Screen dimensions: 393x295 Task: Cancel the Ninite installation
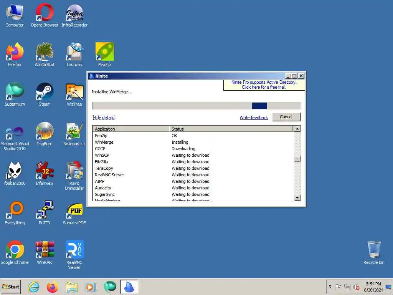coord(286,117)
